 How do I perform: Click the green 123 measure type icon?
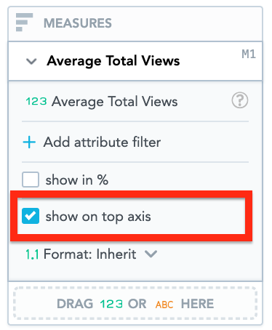(36, 101)
